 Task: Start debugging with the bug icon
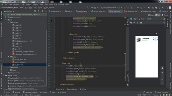coord(131,8)
